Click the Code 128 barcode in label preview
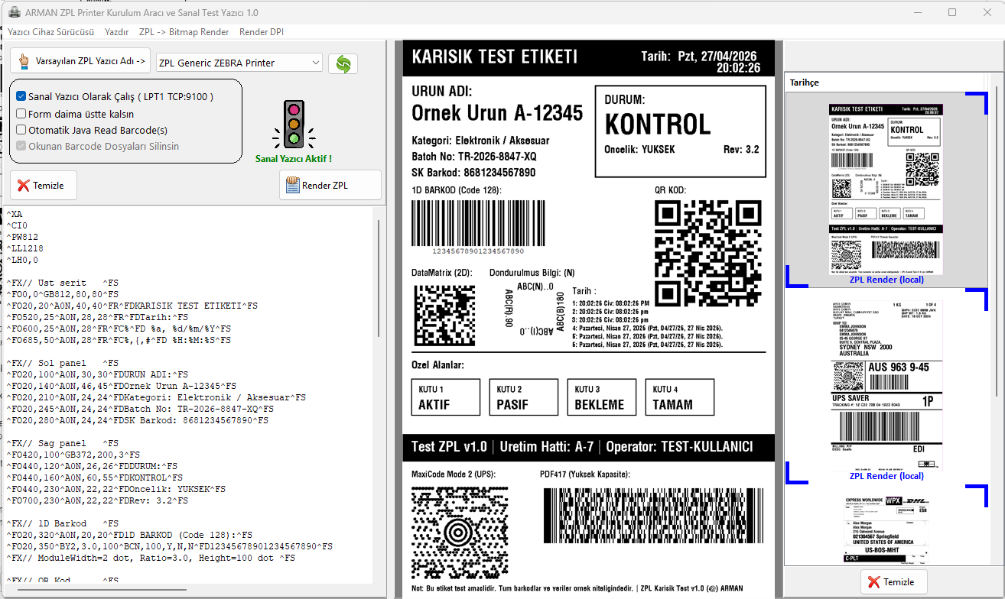Screen dimensions: 1005x599 click(x=479, y=223)
